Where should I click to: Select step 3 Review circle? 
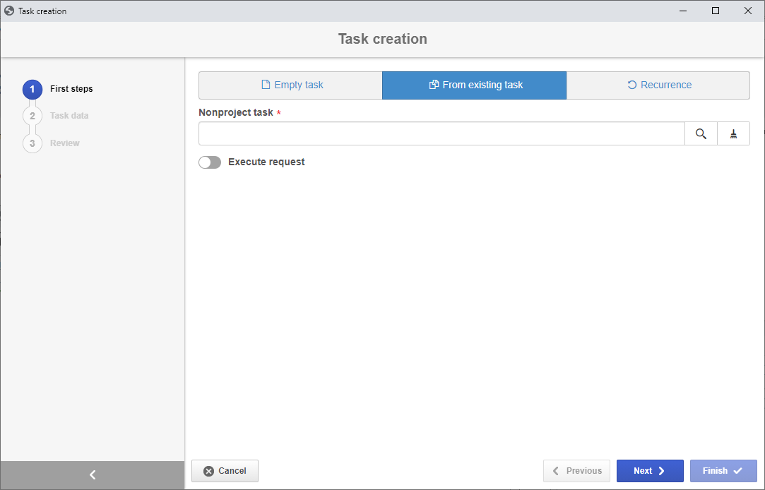coord(32,143)
